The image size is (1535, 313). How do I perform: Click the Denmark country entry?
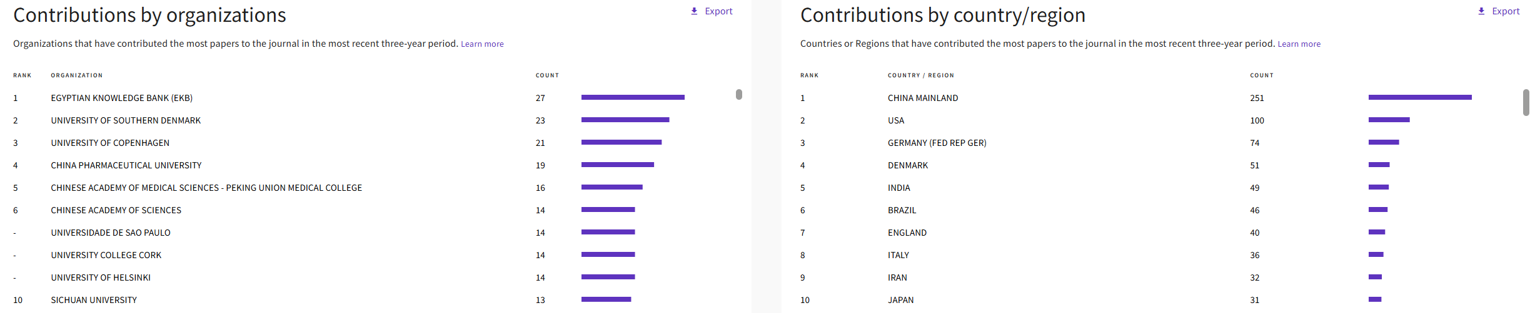point(908,165)
